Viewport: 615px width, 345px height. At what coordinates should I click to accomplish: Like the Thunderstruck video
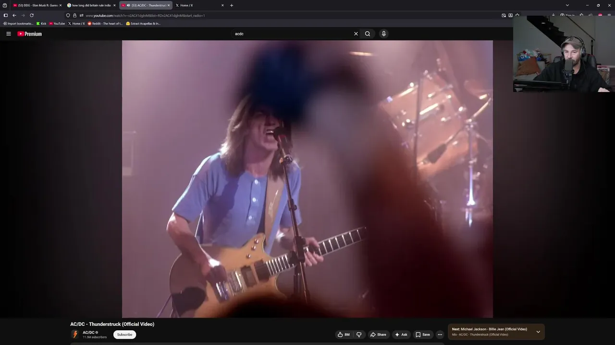pos(344,334)
